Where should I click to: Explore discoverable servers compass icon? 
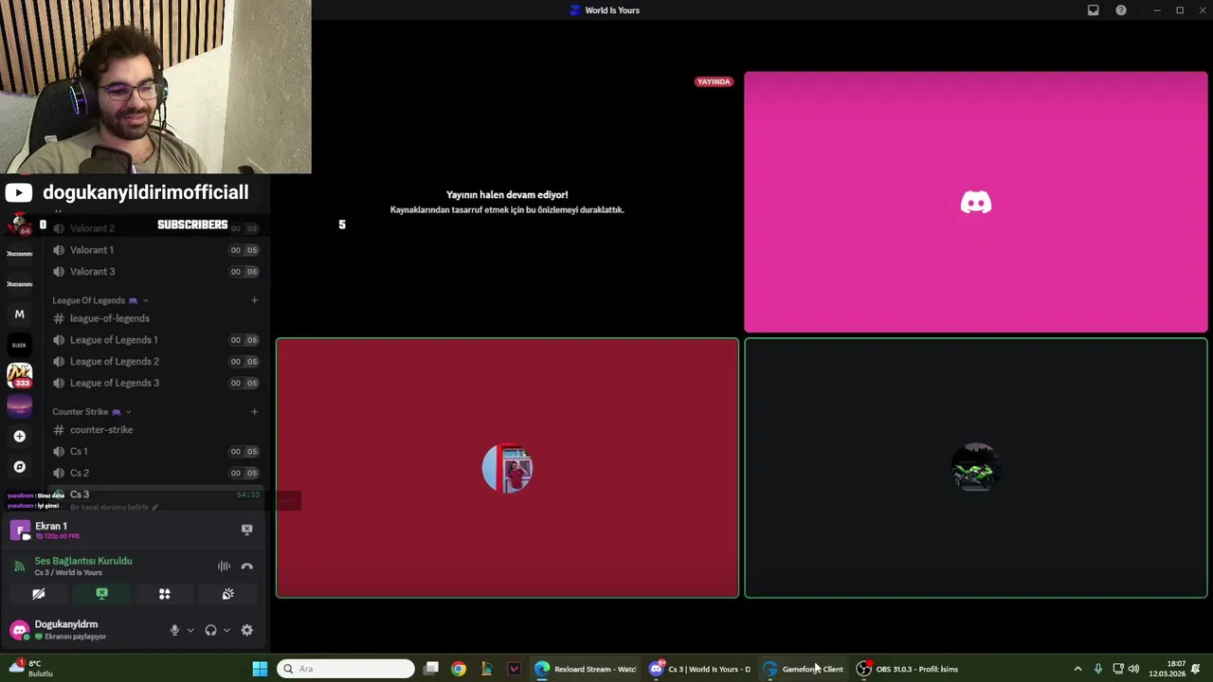coord(19,467)
